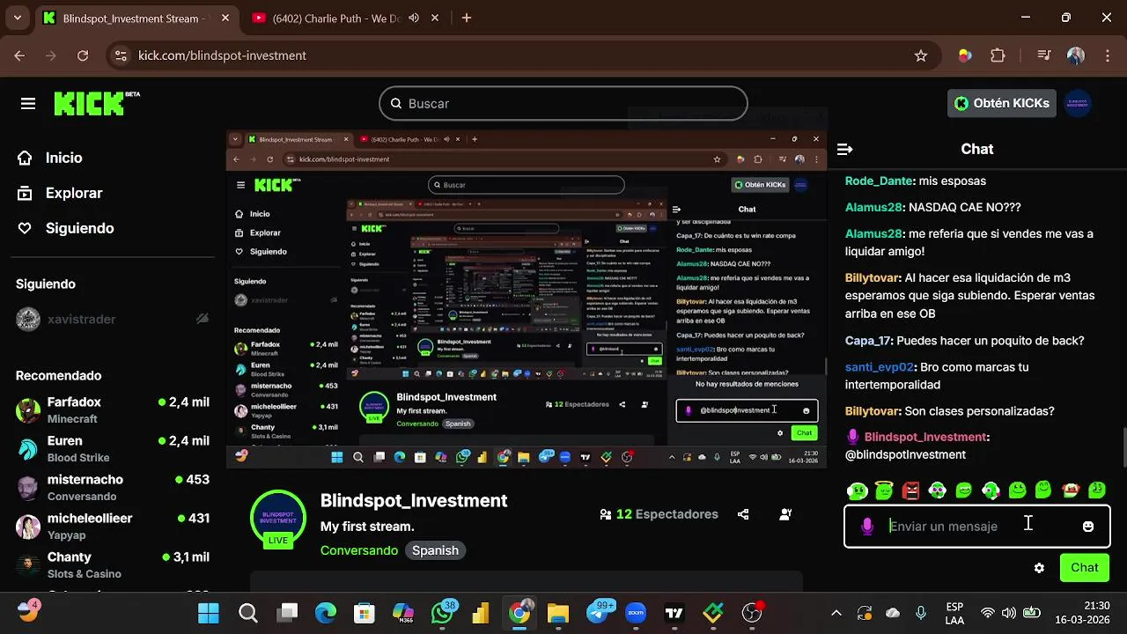The height and width of the screenshot is (634, 1127).
Task: Click the share stream icon
Action: 743,514
